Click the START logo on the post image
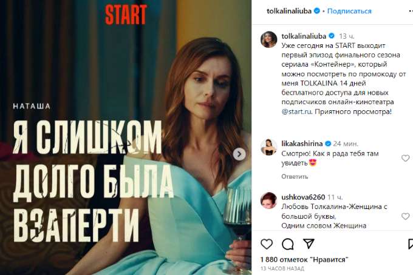The height and width of the screenshot is (275, 413). point(126,15)
